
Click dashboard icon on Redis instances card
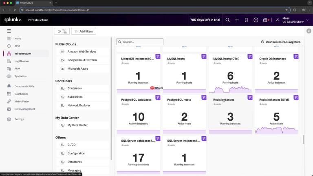pyautogui.click(x=250, y=97)
